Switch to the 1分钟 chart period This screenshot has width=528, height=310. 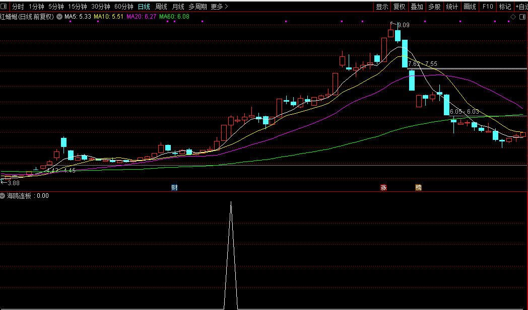point(36,7)
